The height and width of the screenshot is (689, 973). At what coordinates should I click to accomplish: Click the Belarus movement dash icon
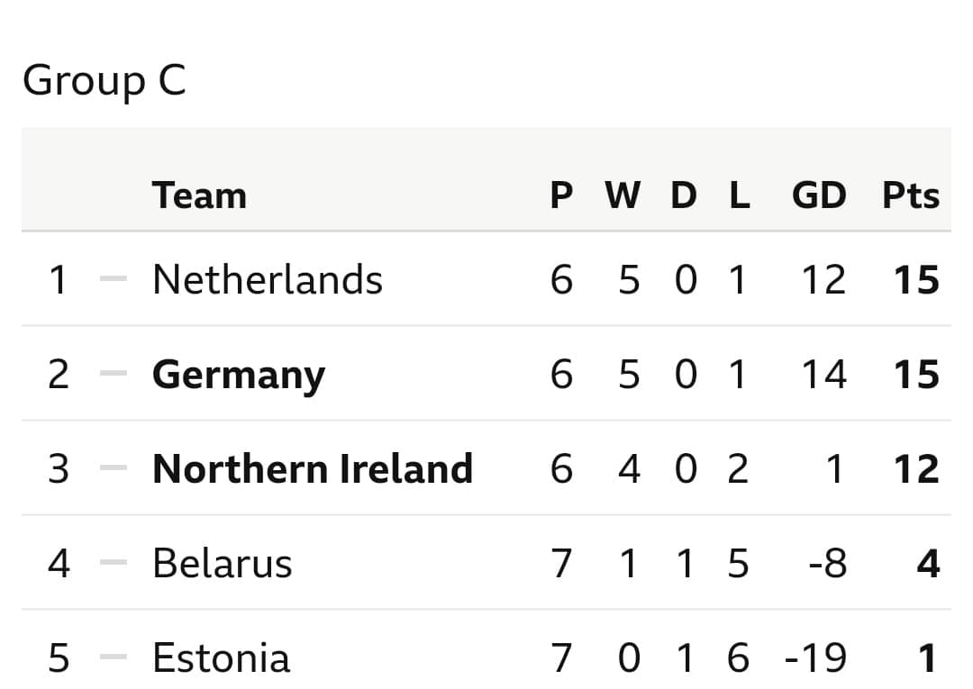114,563
